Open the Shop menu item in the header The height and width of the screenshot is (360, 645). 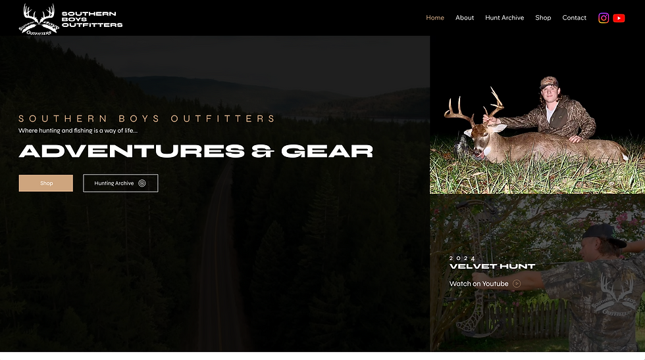[x=543, y=18]
